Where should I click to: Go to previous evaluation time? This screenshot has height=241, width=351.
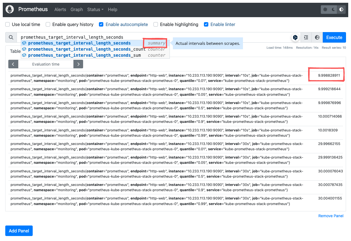point(13,64)
